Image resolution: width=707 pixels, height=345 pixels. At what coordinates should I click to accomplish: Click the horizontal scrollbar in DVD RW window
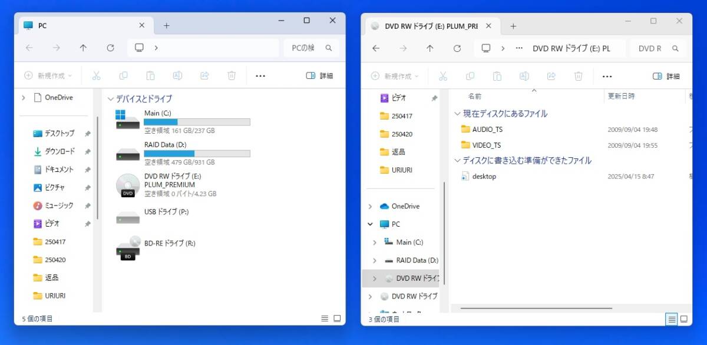pyautogui.click(x=536, y=308)
